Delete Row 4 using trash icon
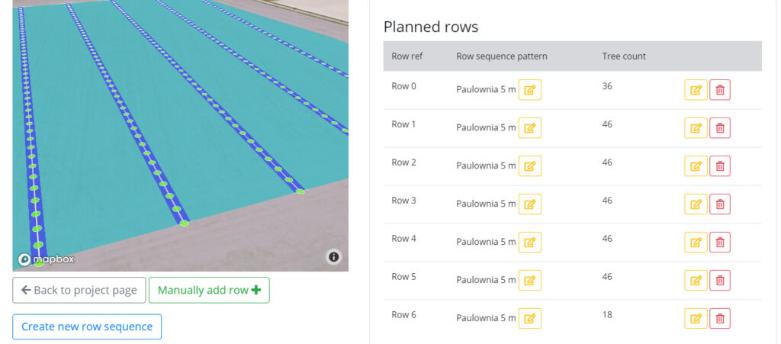 (x=720, y=242)
